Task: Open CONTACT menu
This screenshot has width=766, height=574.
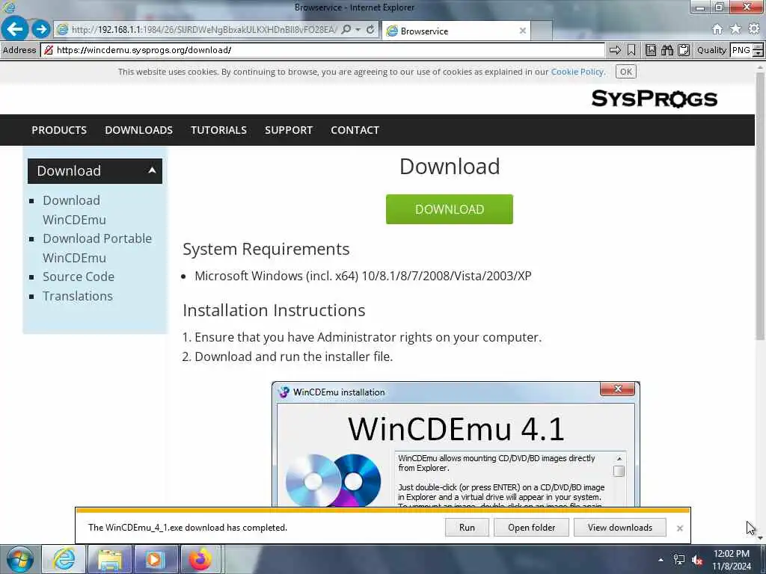Action: pyautogui.click(x=355, y=130)
